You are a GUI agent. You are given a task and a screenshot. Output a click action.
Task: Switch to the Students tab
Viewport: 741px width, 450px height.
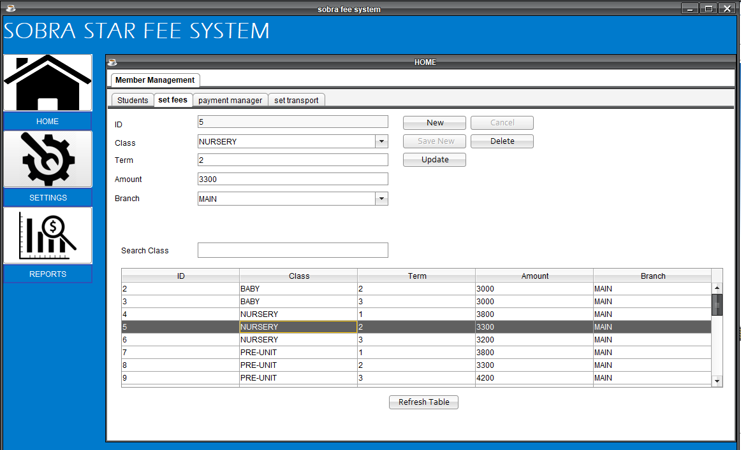click(x=133, y=100)
